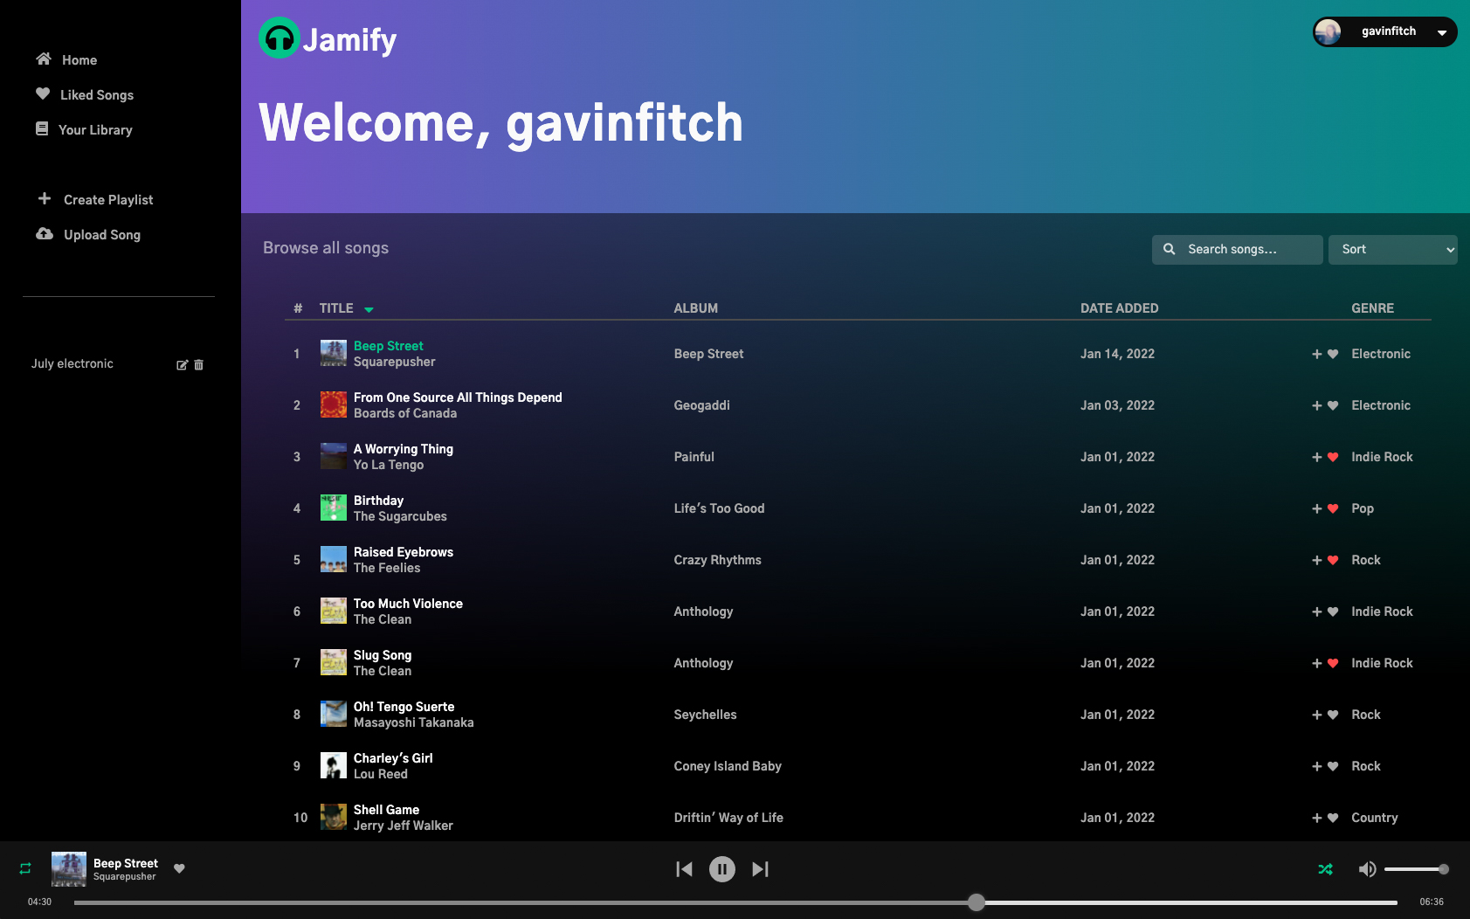
Task: Like Charley's Girl by Lou Reed
Action: point(1333,766)
